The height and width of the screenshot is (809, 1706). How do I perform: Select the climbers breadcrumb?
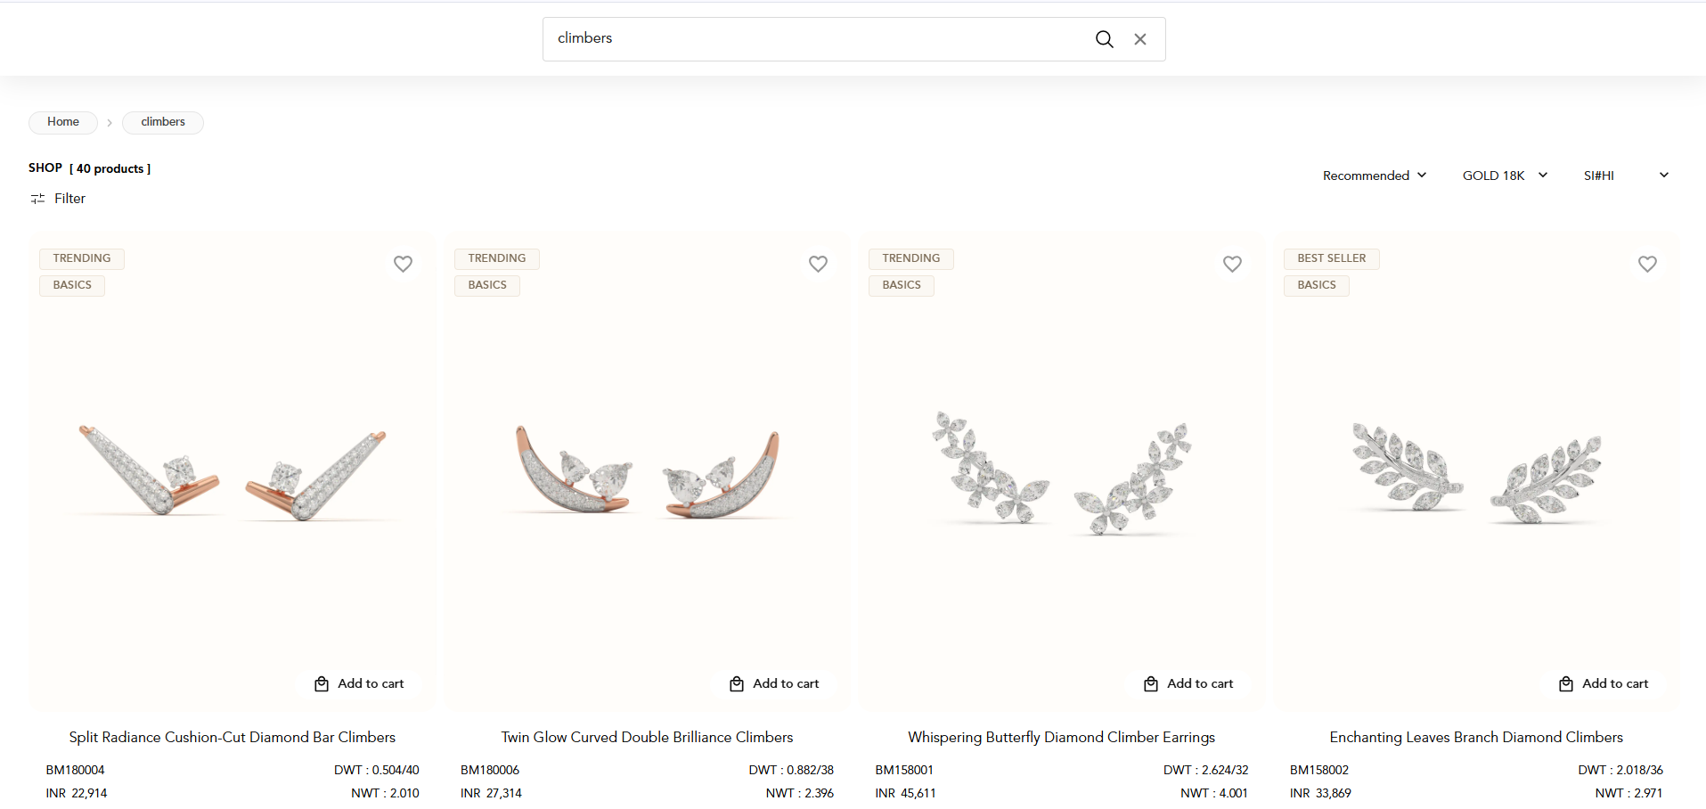163,122
